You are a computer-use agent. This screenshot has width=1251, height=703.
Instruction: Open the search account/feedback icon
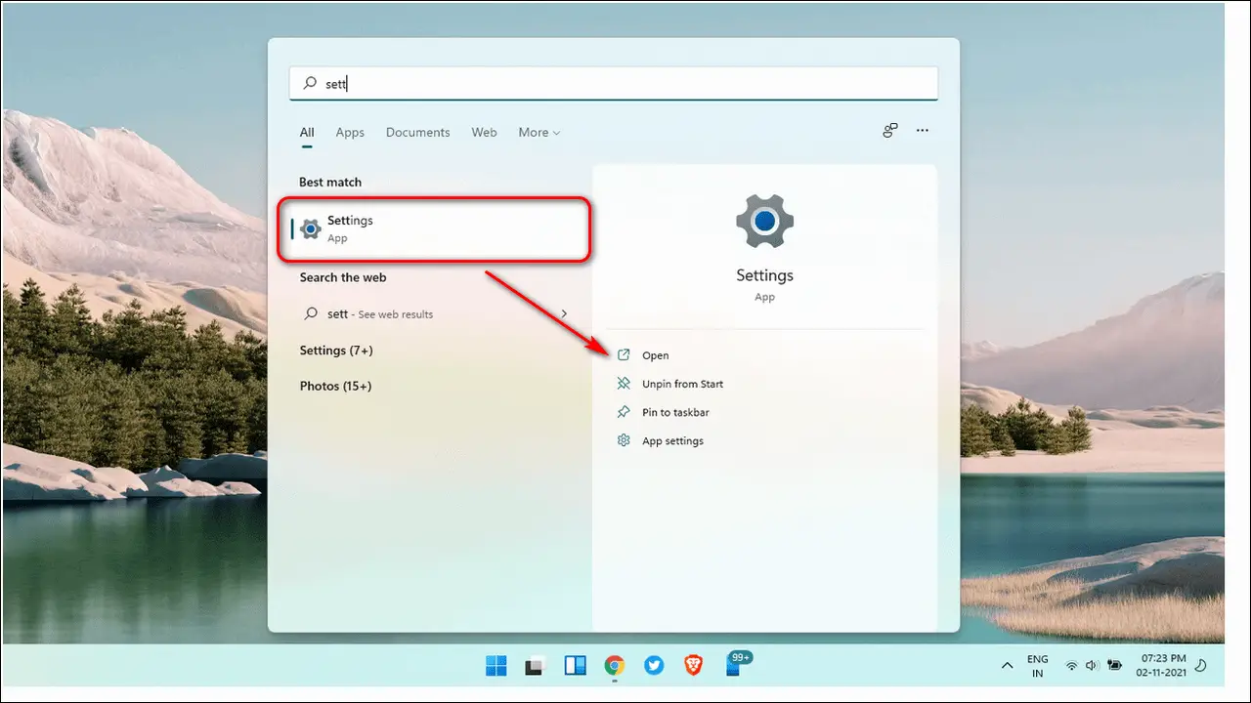[x=889, y=131]
